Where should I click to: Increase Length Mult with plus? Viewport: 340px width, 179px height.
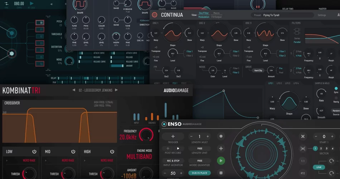pos(208,136)
